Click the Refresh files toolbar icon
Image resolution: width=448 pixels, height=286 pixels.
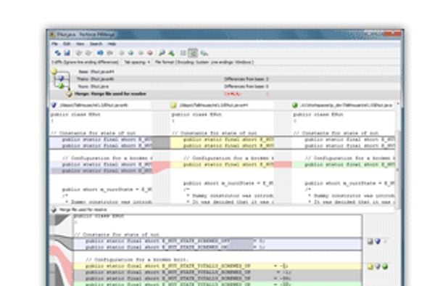pos(58,53)
